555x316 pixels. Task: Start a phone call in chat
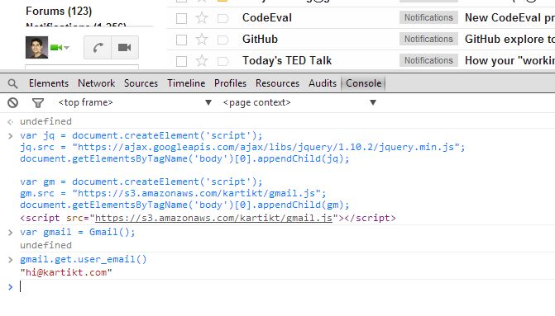coord(98,47)
